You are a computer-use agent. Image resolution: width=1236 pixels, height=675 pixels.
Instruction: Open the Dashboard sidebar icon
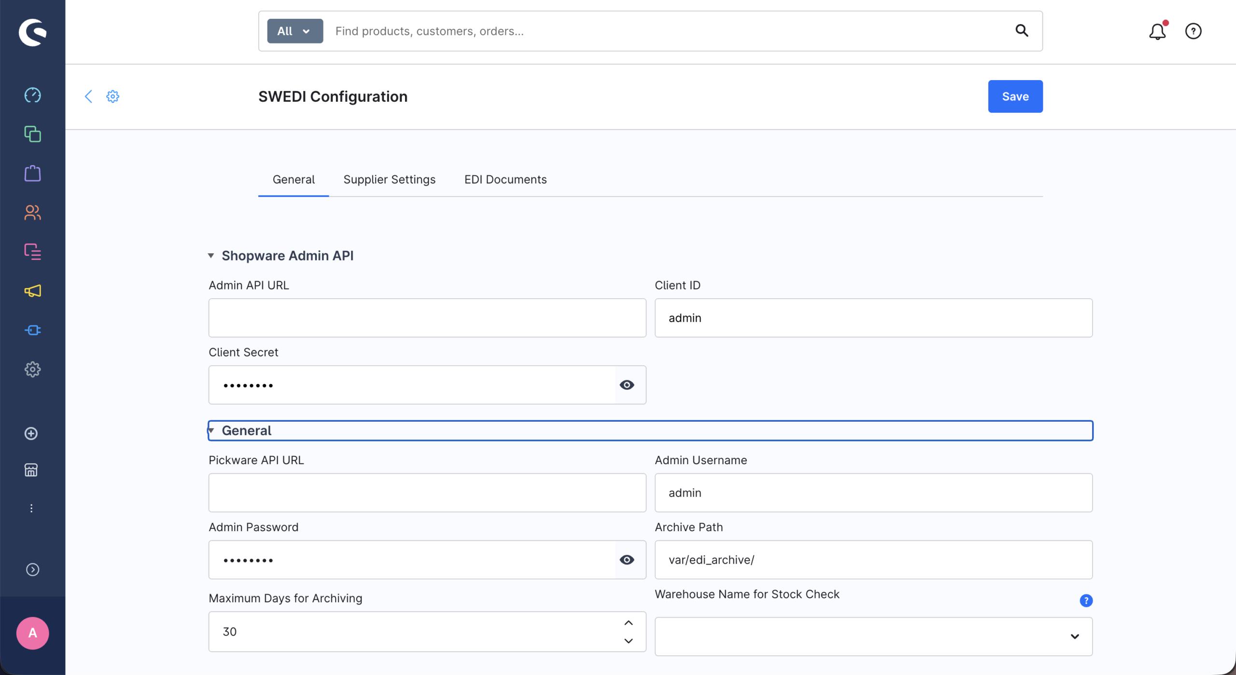[x=32, y=95]
